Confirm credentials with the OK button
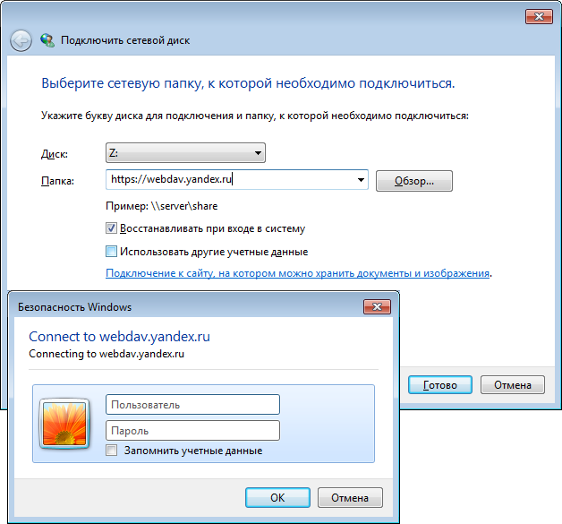Image resolution: width=562 pixels, height=524 pixels. tap(277, 497)
